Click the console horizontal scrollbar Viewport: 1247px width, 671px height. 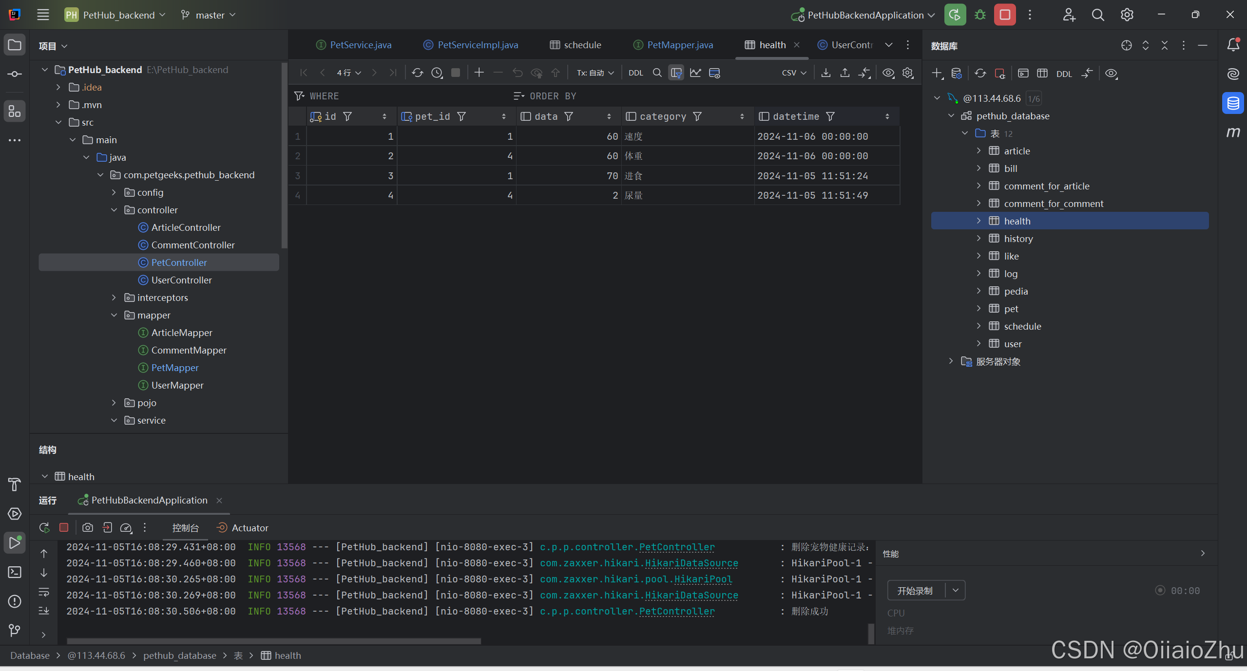coord(274,641)
